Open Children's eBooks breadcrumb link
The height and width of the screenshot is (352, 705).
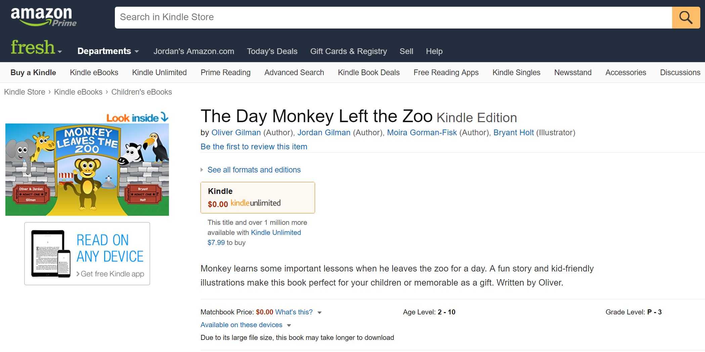[141, 92]
